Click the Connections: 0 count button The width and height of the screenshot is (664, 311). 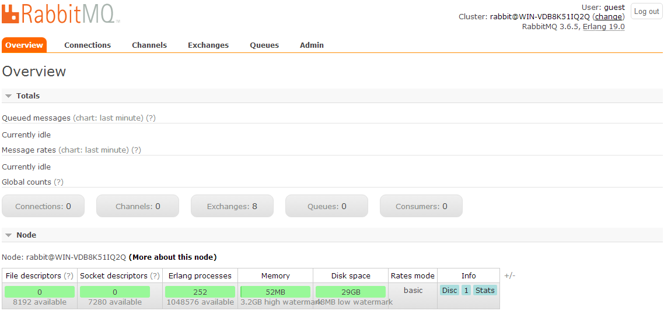tap(43, 206)
